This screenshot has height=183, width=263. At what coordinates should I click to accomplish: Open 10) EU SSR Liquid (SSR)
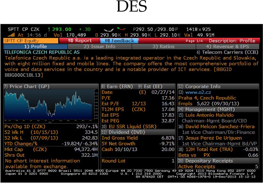129,126
